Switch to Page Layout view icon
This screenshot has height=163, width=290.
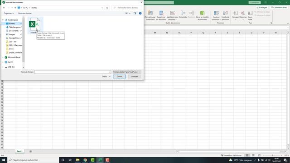253,155
